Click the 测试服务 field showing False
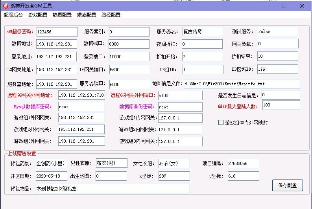Screen dimensions: 312x209 tap(278, 32)
